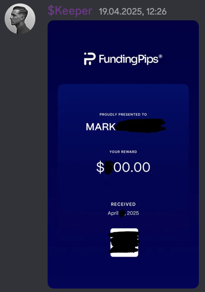Click the PROUDLY PRESENTED TO label

123,114
